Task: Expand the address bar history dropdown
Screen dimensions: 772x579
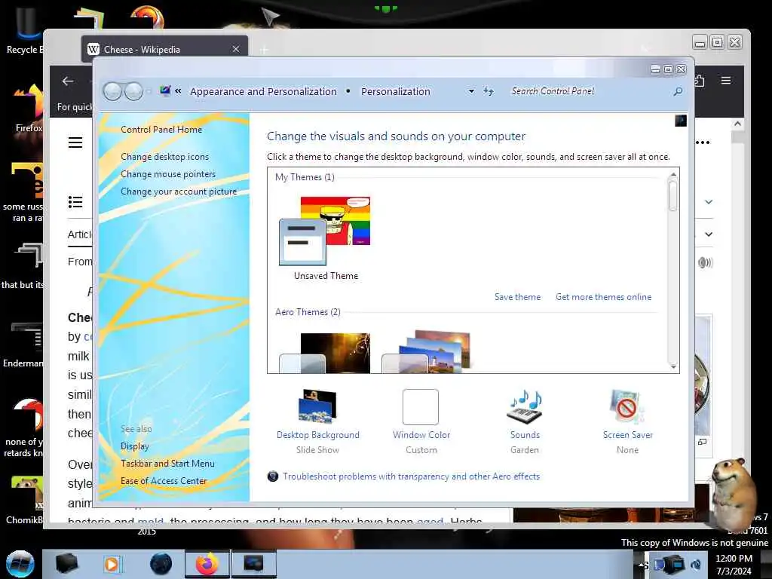Action: click(471, 91)
